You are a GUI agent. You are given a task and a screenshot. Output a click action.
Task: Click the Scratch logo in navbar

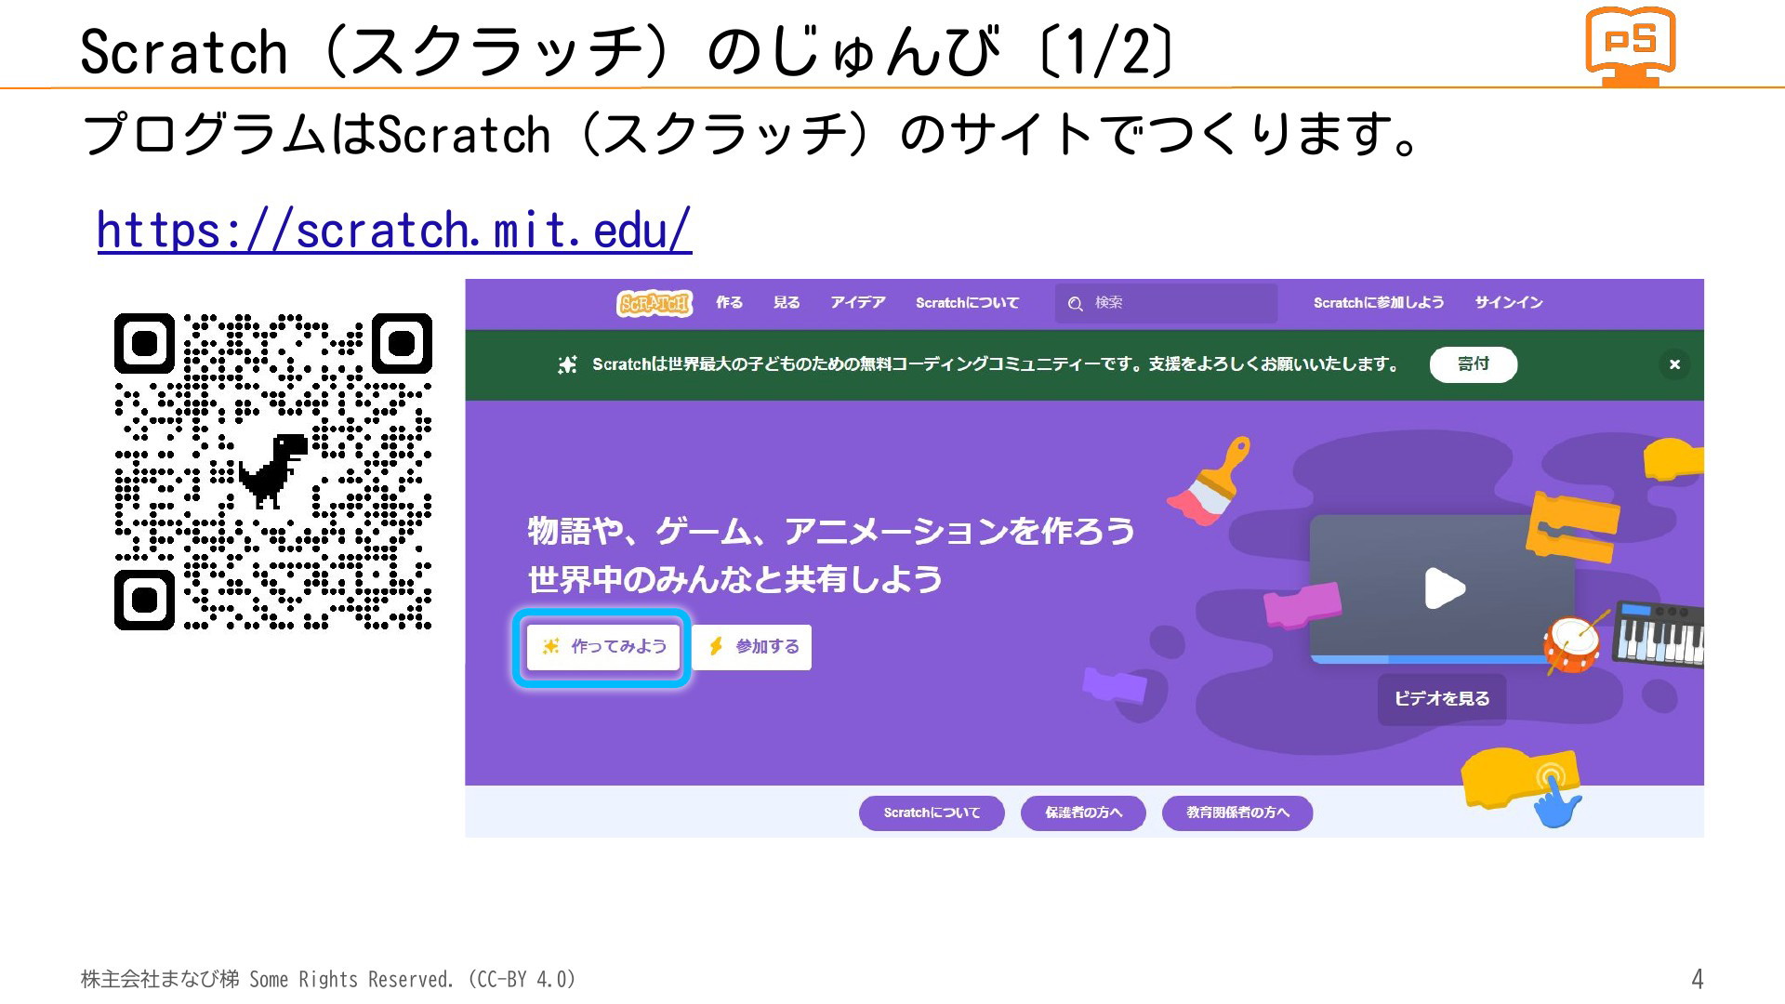(654, 303)
